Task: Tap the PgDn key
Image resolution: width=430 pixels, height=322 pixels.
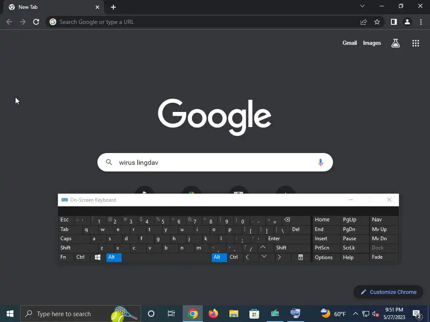Action: click(354, 229)
